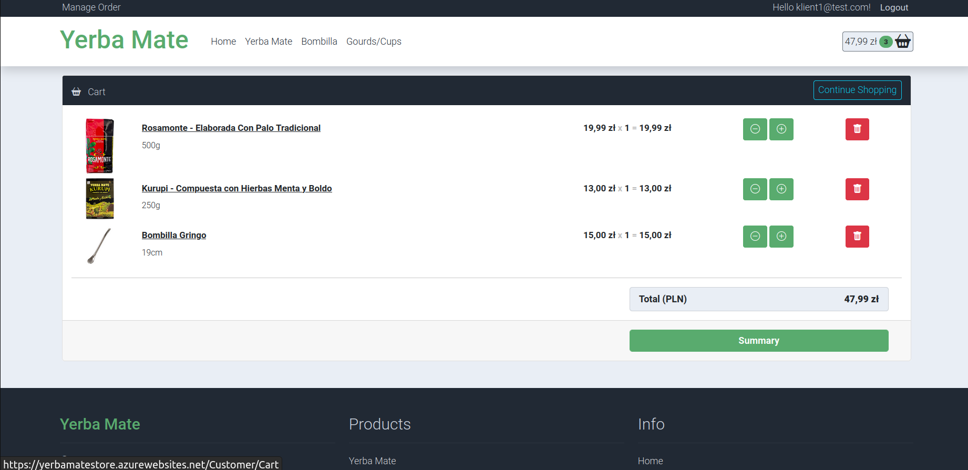Viewport: 968px width, 470px height.
Task: Decrease quantity of Rosamonte yerba mate
Action: pyautogui.click(x=755, y=129)
